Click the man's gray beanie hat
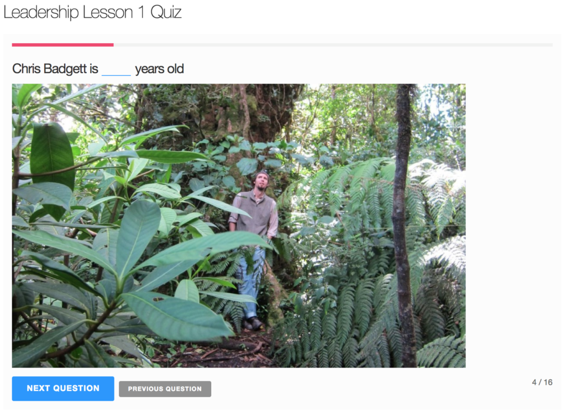Viewport: 566px width, 413px height. click(262, 175)
